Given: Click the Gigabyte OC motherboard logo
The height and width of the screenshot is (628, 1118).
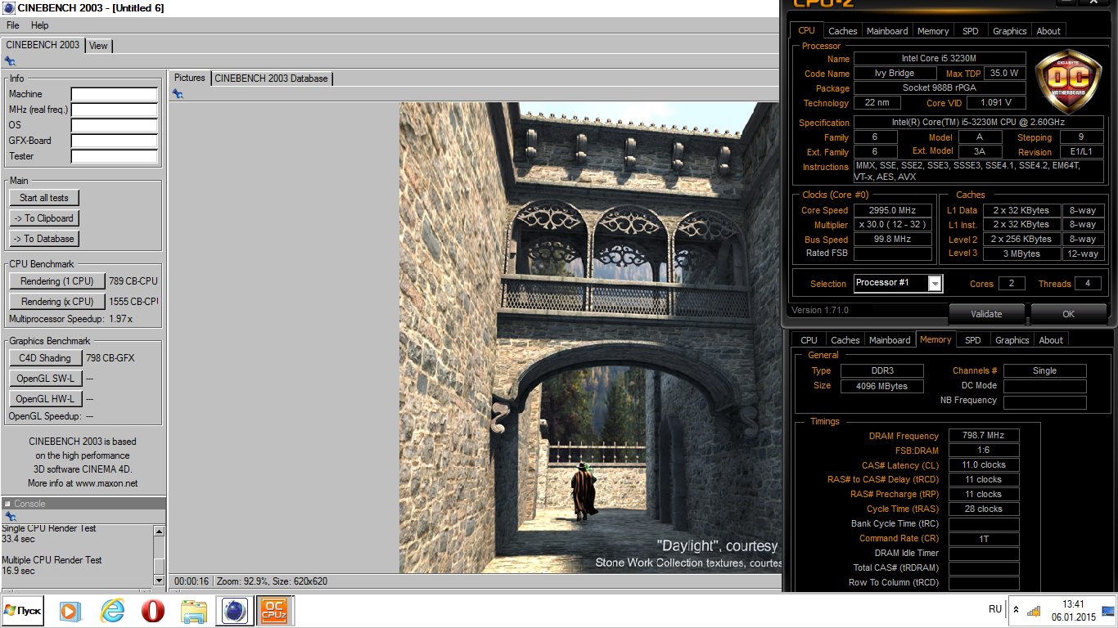Looking at the screenshot, I should [x=1067, y=82].
